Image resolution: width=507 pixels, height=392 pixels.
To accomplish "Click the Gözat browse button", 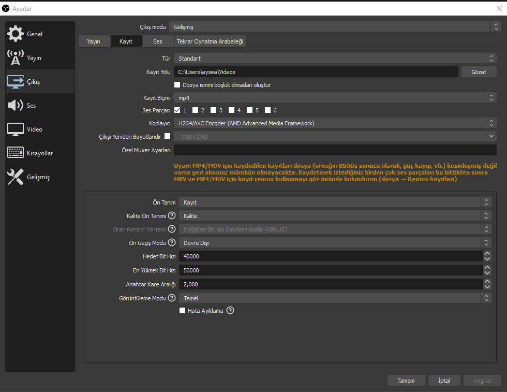I will [479, 72].
